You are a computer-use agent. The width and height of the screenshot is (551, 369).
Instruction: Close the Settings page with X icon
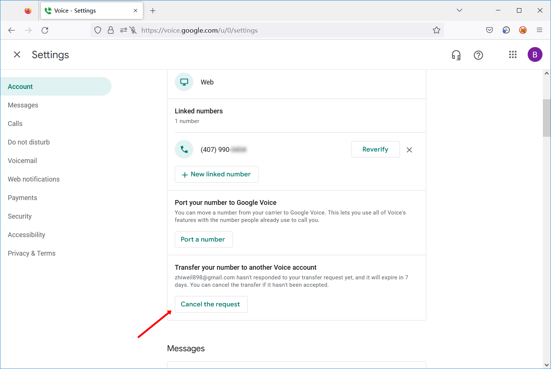pos(17,55)
